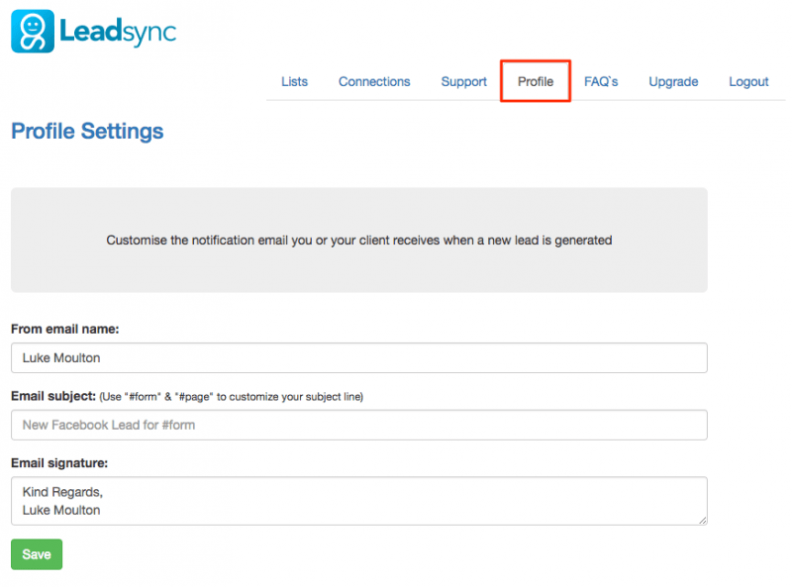Click the From email name field
Image resolution: width=792 pixels, height=587 pixels.
click(358, 357)
